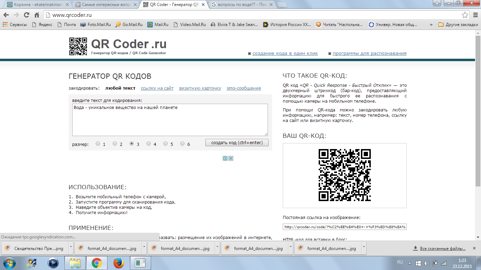Open Windows Media Player from the taskbar
Screen dimensions: 481x270
tap(53, 263)
